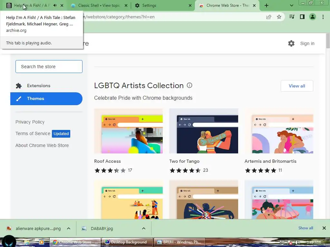Toggle the side panel icon
Screen dimensions: 330x247
point(302,17)
